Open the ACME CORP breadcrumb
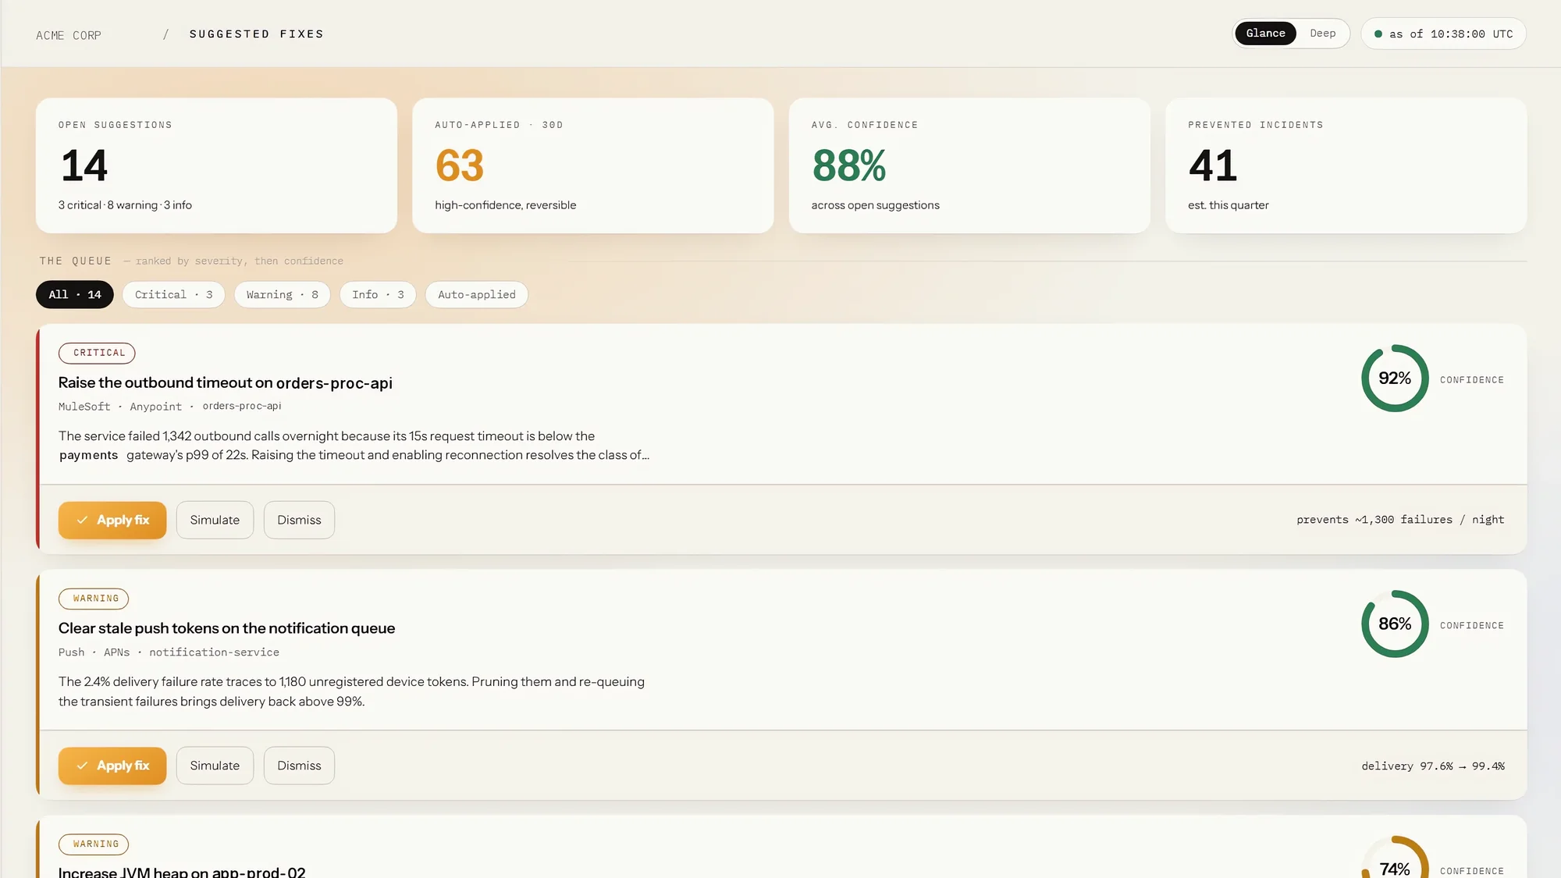This screenshot has height=878, width=1561. [x=69, y=35]
